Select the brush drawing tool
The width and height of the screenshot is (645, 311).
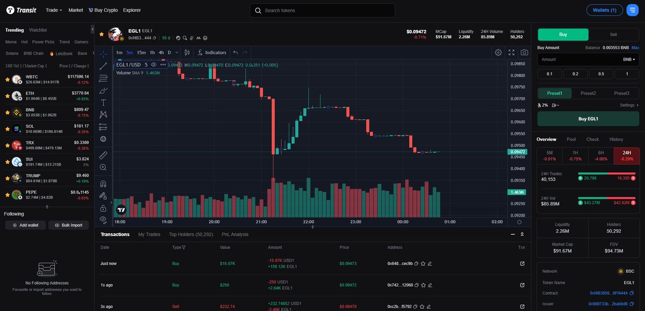coord(103,90)
